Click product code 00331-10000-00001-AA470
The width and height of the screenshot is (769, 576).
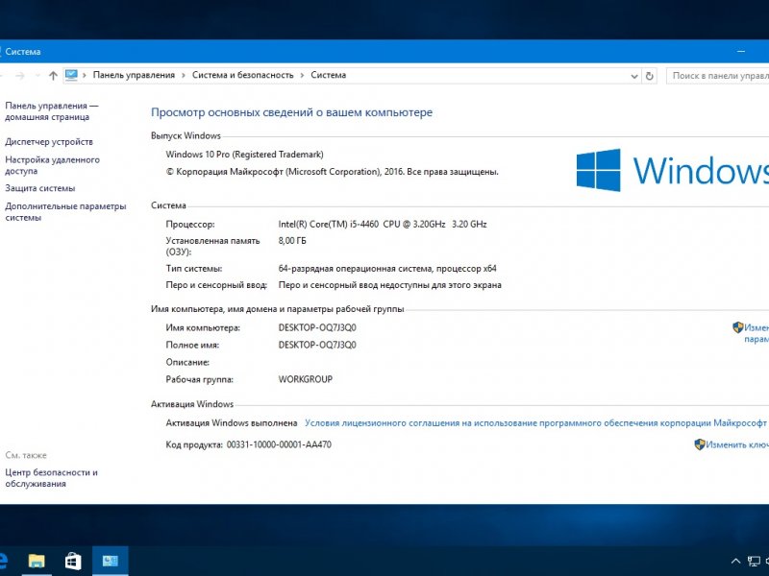[279, 444]
